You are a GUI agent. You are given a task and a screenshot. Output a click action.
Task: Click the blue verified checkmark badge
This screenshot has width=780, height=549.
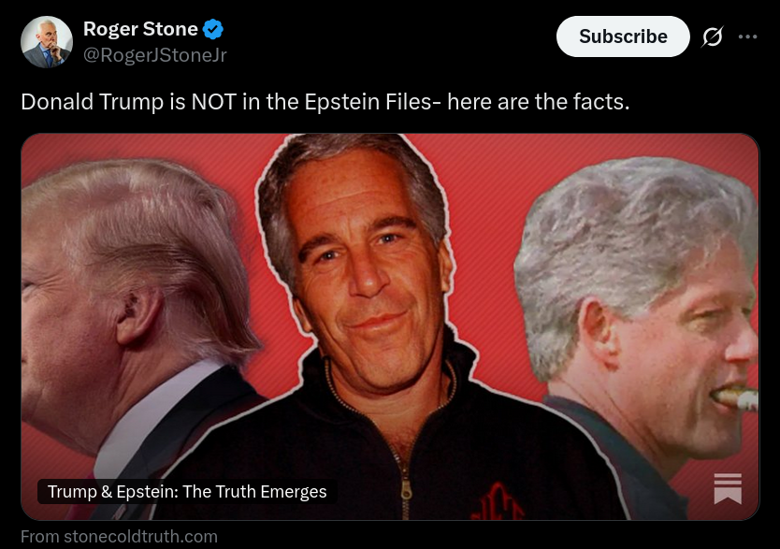[213, 29]
